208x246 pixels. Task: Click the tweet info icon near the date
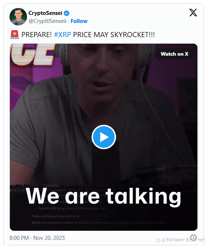coord(193,238)
